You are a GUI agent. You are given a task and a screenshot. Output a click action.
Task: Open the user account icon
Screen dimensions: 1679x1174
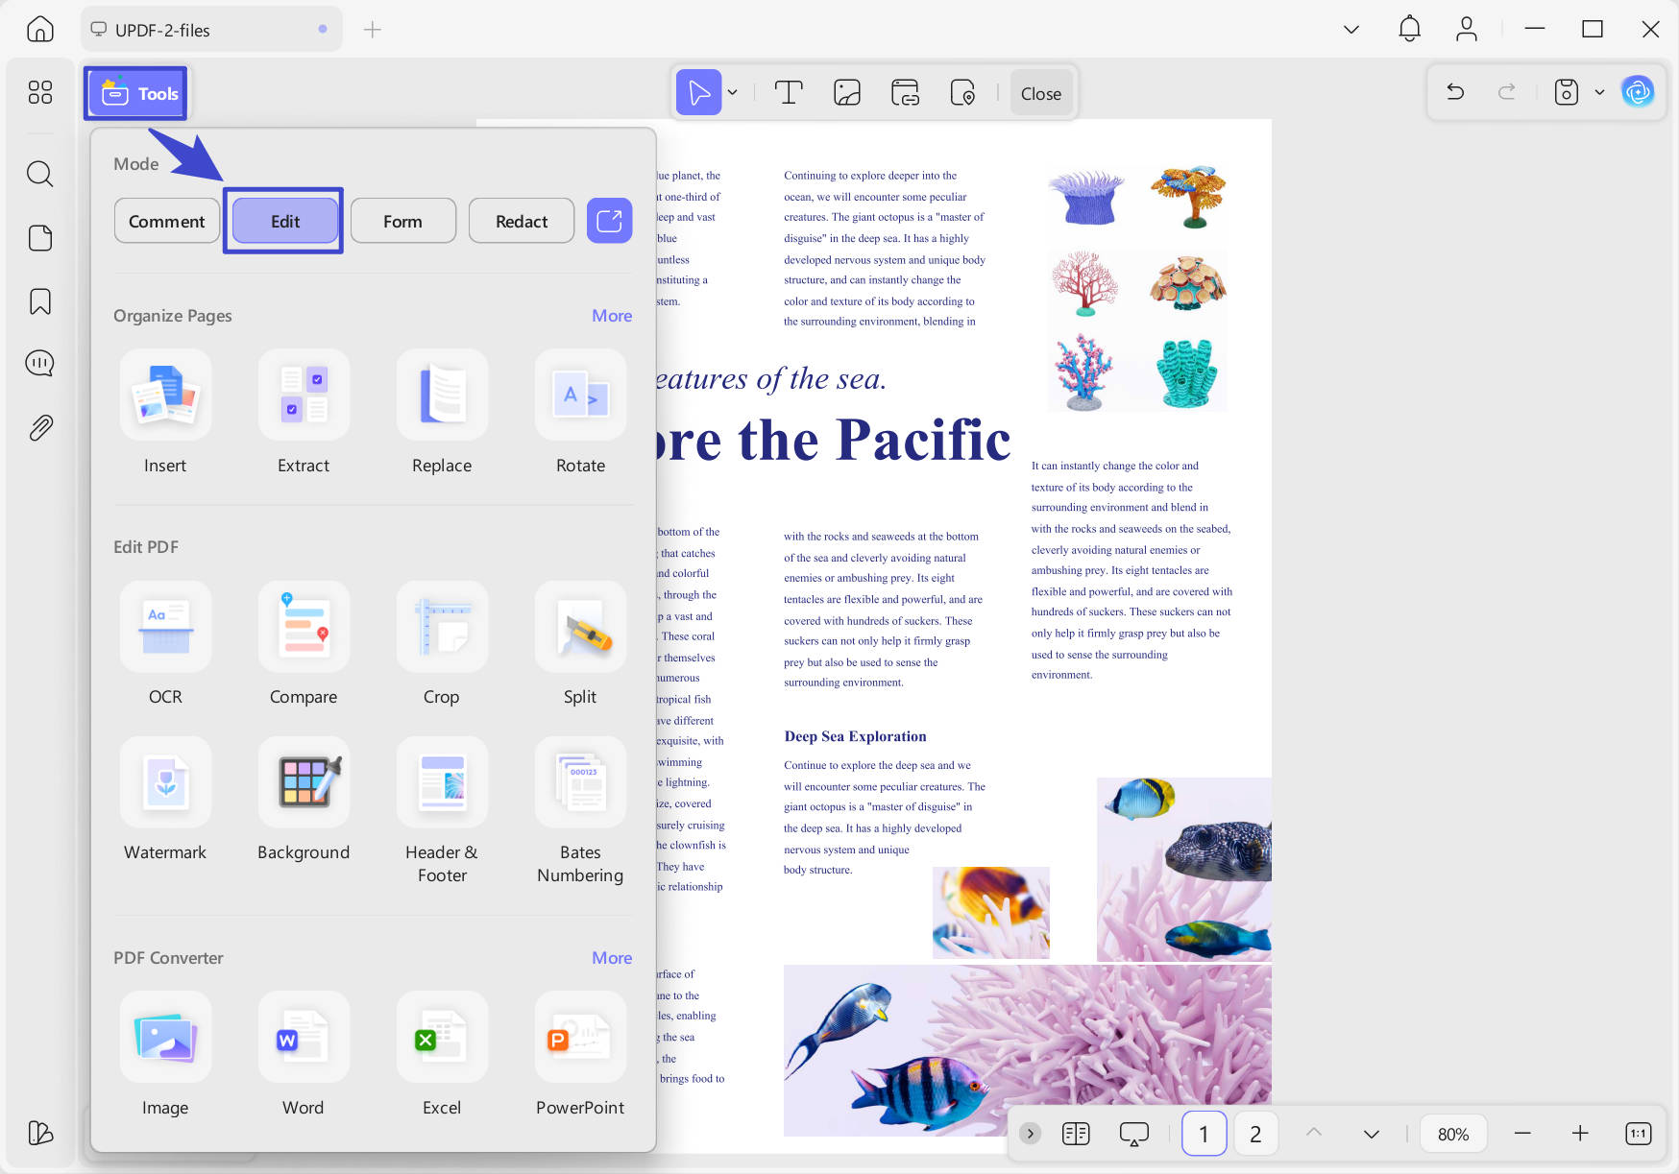point(1466,29)
